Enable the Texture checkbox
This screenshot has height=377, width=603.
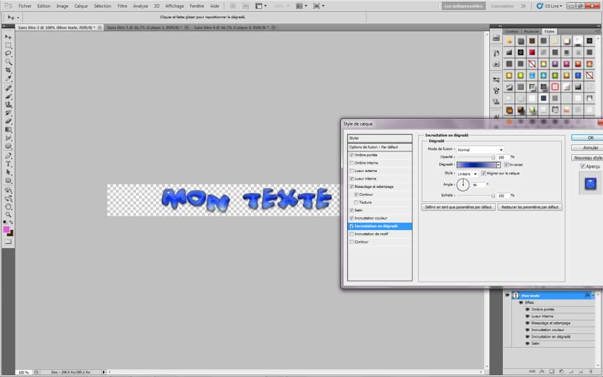[356, 203]
